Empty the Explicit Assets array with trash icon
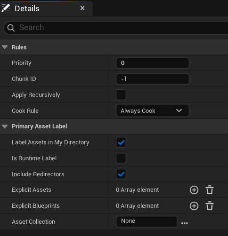Screen dimensions: 228x236 (210, 190)
